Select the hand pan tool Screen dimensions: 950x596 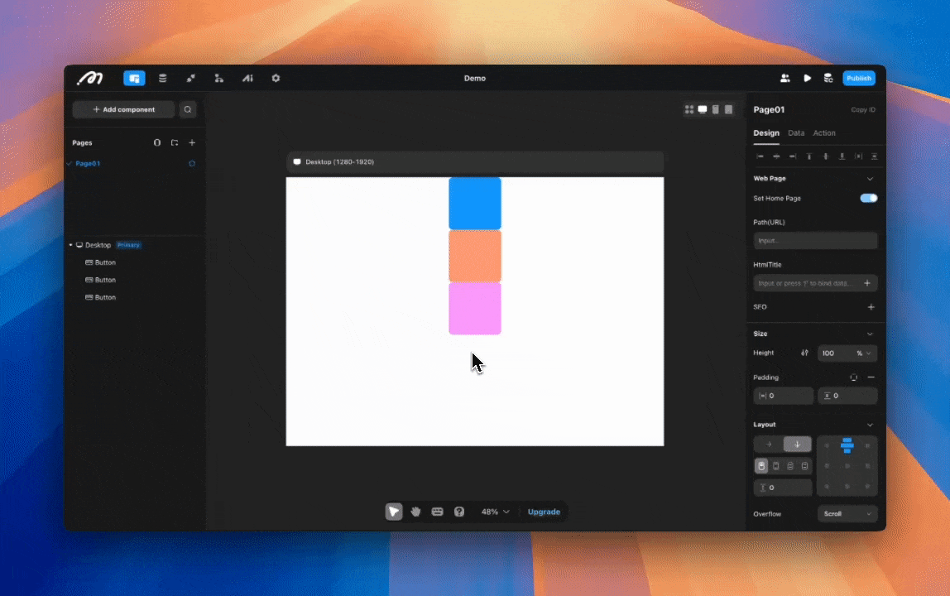pos(415,512)
